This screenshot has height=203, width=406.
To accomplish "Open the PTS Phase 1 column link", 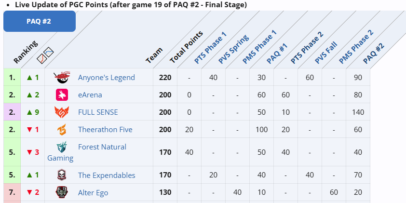I will 210,49.
